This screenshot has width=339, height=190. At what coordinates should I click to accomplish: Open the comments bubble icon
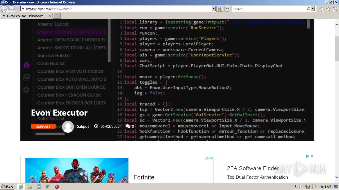(x=128, y=126)
